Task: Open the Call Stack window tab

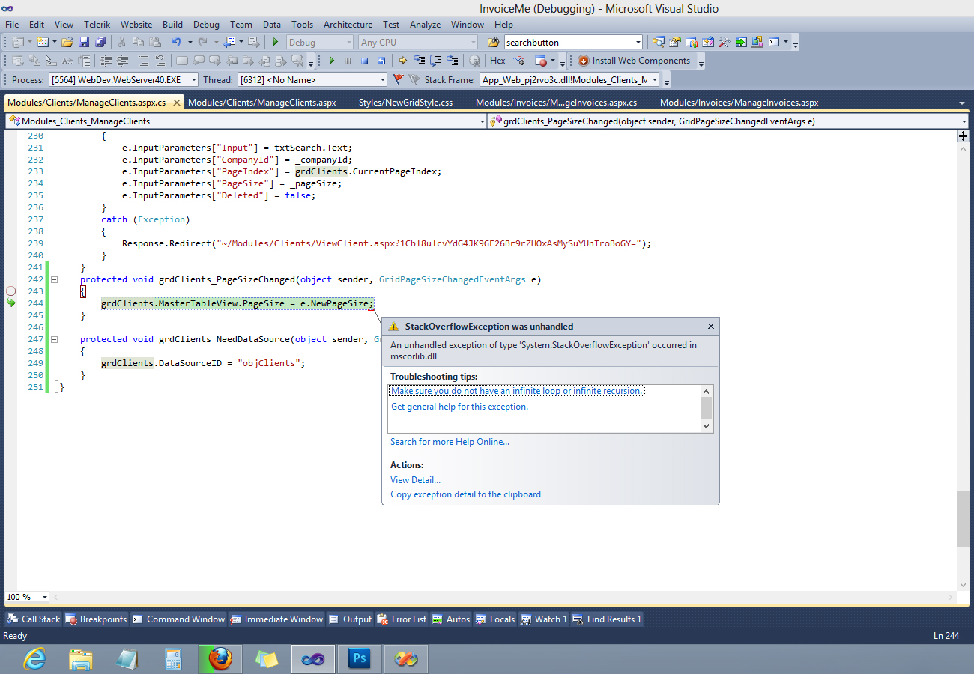Action: (x=33, y=619)
